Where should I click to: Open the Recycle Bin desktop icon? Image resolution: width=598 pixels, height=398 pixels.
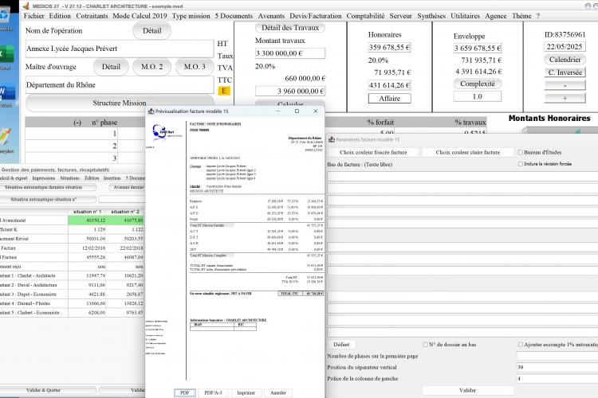6,17
